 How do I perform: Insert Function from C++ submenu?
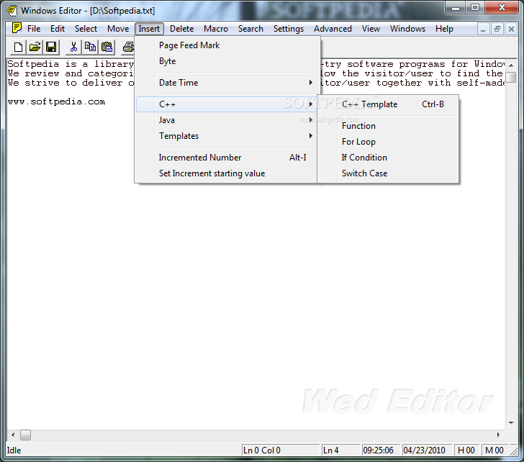point(389,126)
